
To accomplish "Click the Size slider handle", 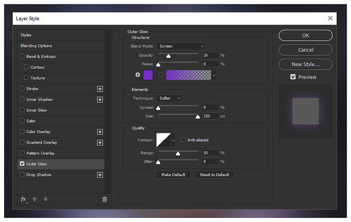I will click(x=198, y=117).
